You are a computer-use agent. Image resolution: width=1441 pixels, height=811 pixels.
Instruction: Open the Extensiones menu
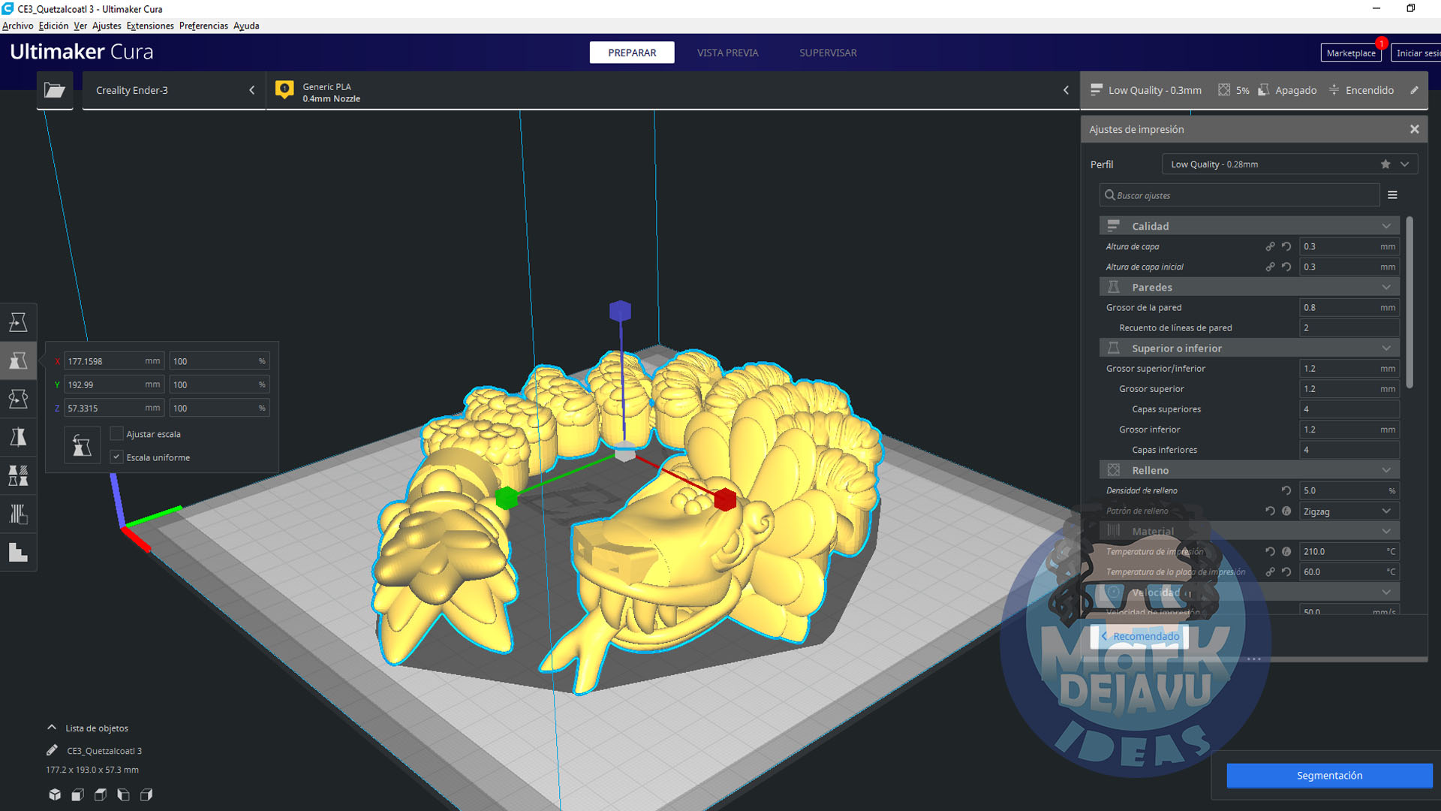point(150,26)
